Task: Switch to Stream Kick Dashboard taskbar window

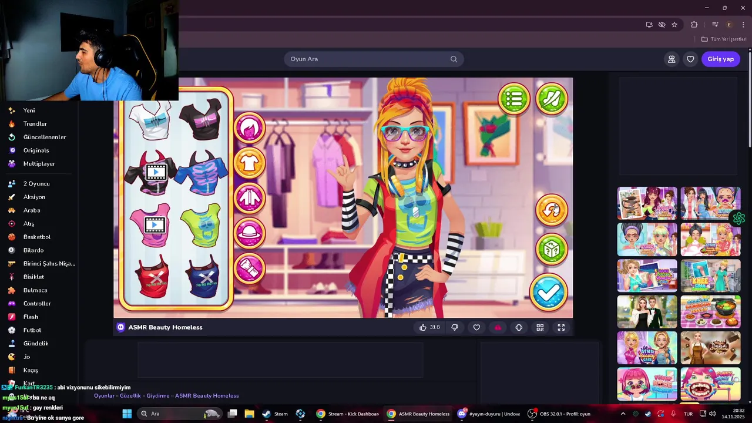Action: point(347,414)
